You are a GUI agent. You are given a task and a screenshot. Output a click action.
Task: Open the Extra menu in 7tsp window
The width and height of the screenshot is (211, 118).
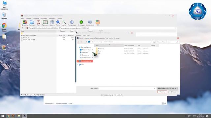pyautogui.click(x=84, y=35)
